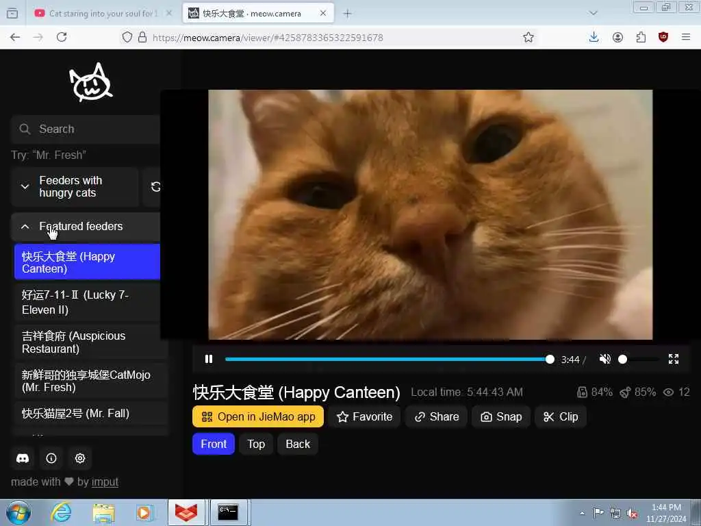Show hidden system tray icons
701x526 pixels.
pos(582,513)
